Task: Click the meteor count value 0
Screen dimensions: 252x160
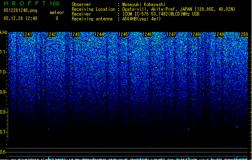Action: 57,18
